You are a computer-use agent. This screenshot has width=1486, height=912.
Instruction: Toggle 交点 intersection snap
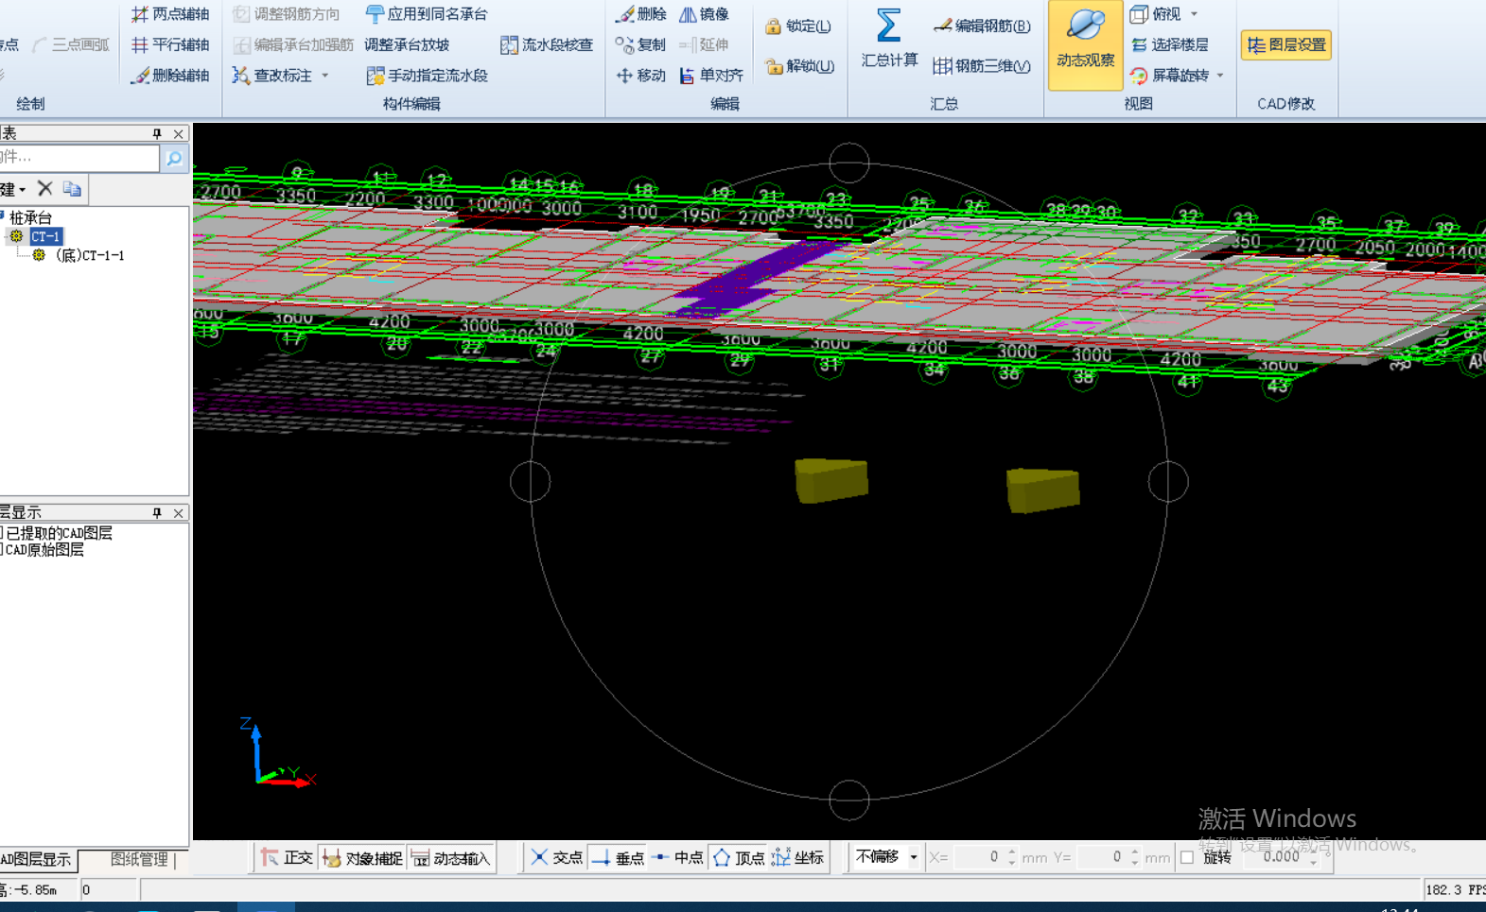point(556,857)
